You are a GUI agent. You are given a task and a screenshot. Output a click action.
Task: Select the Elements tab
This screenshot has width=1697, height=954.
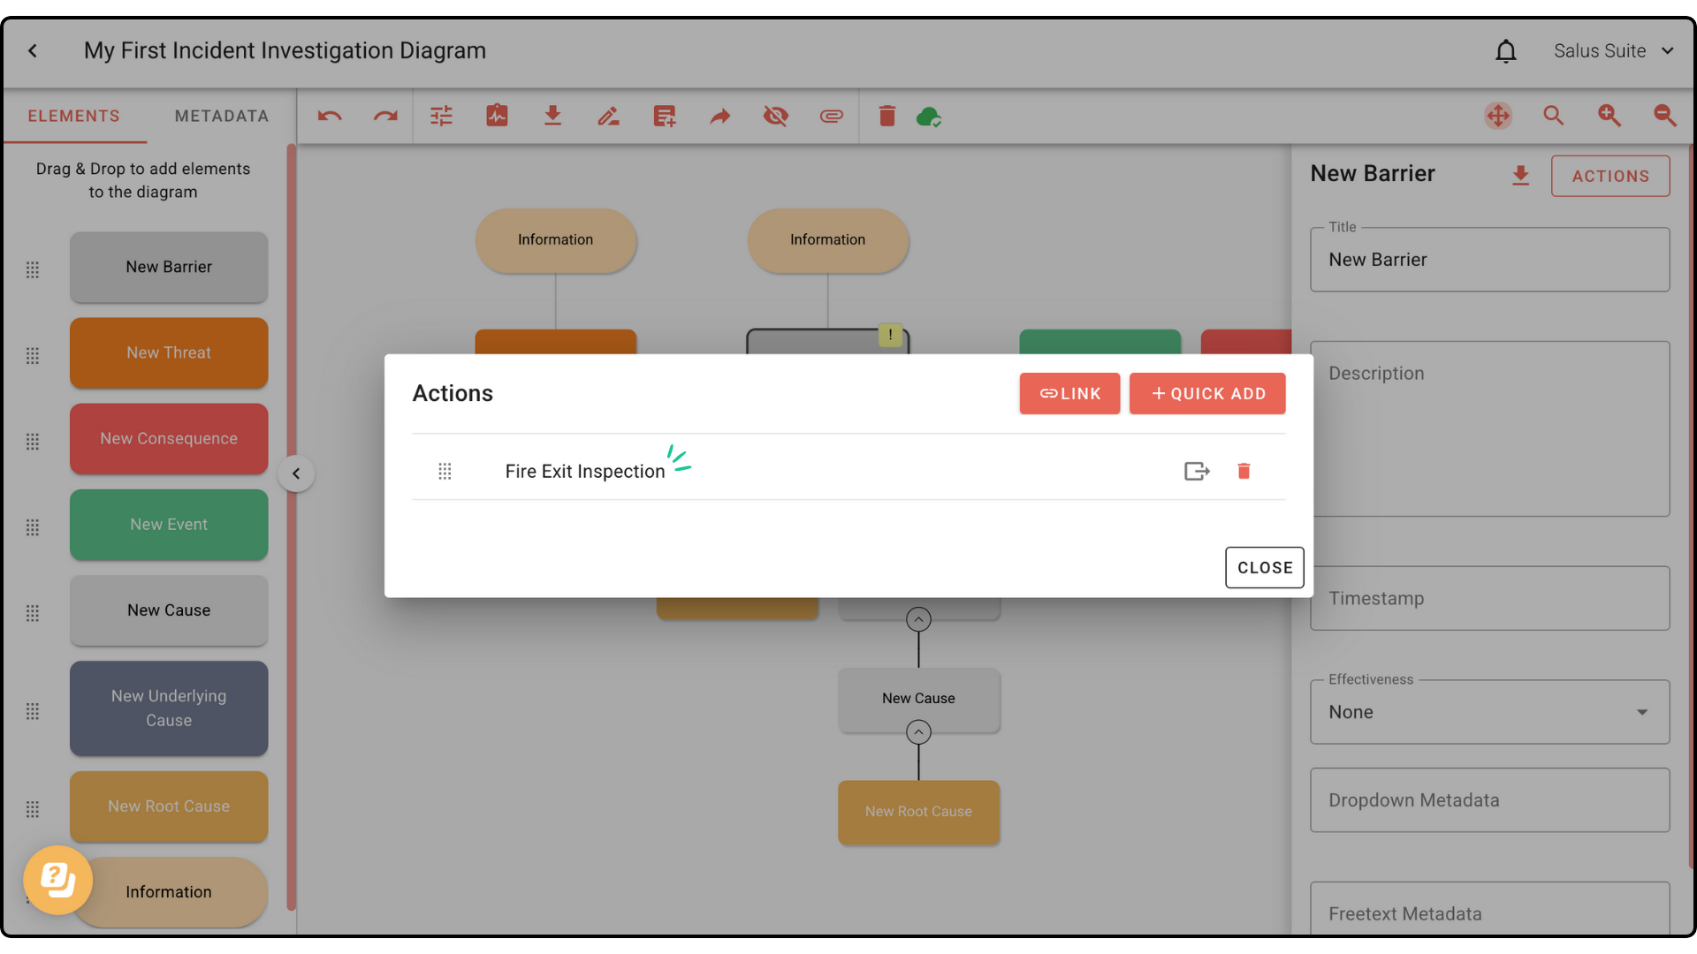click(x=73, y=116)
